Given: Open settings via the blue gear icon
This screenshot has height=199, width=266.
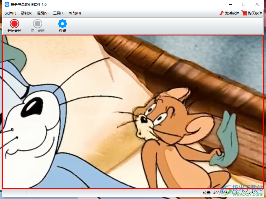Looking at the screenshot, I should [62, 24].
